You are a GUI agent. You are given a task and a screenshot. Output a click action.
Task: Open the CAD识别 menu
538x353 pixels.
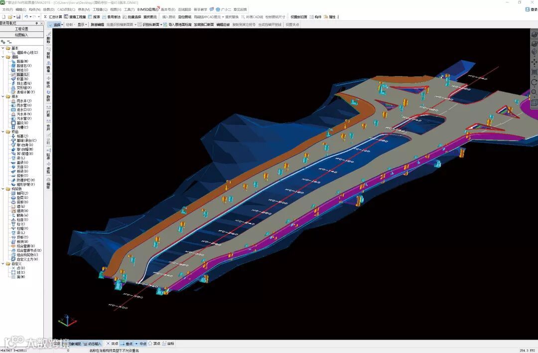pos(66,9)
